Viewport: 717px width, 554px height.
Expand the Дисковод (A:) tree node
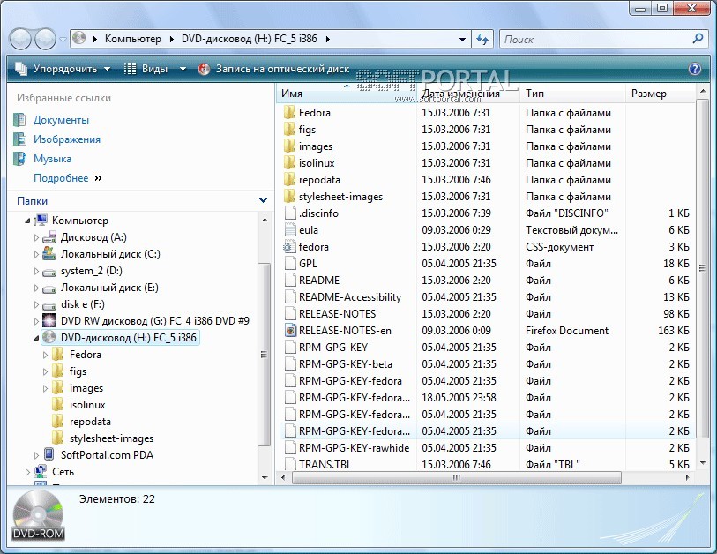click(x=36, y=237)
